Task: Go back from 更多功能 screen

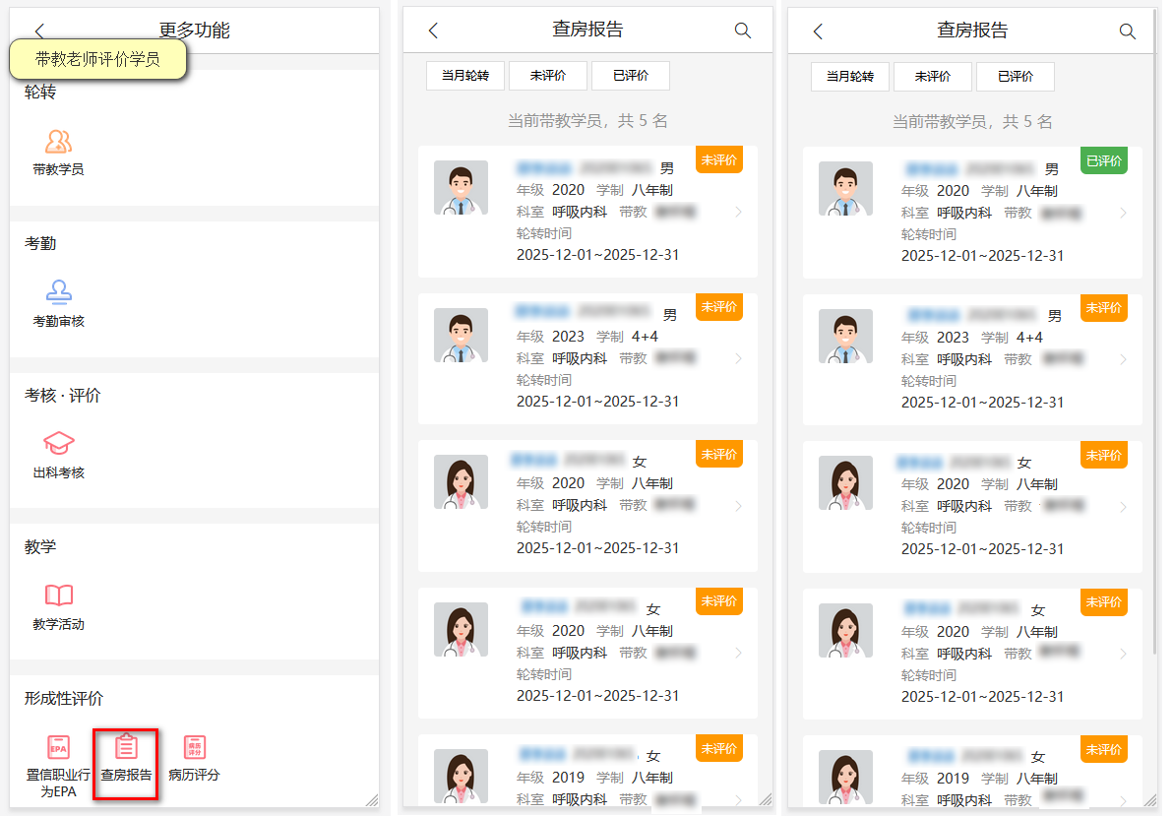Action: point(39,31)
